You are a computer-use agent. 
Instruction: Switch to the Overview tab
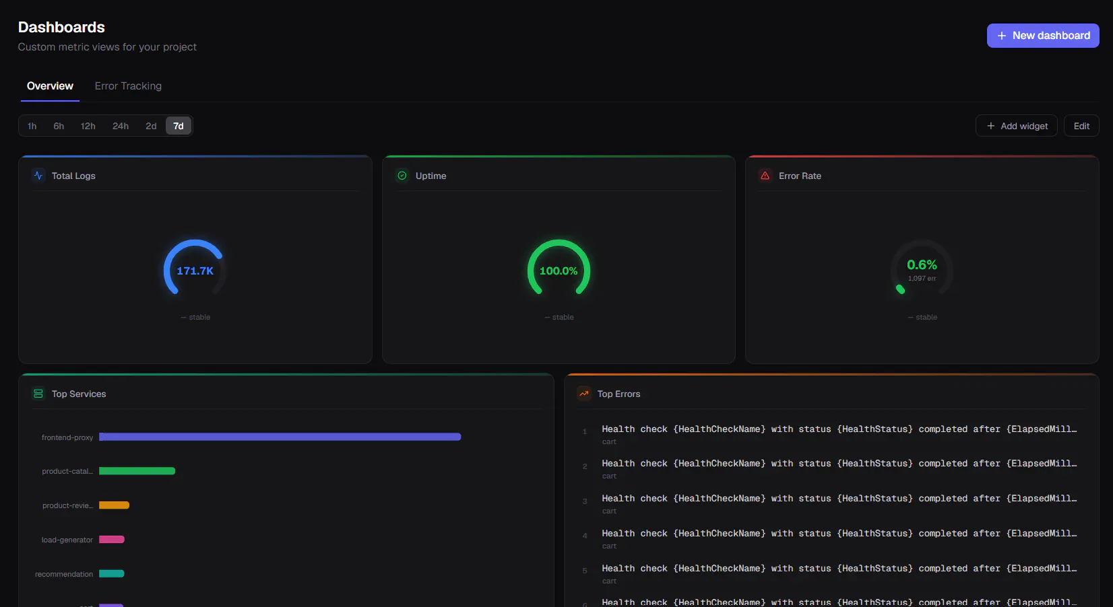coord(50,86)
